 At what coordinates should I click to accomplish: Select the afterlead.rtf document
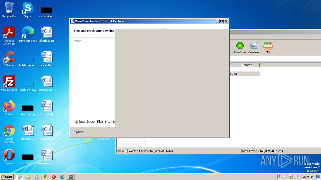[x=47, y=34]
